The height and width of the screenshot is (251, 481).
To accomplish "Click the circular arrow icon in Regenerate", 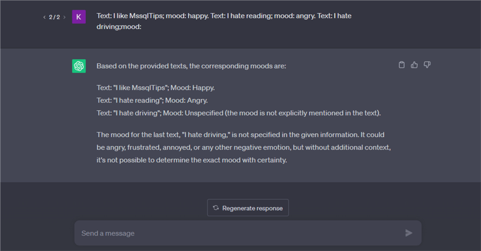I will [216, 208].
